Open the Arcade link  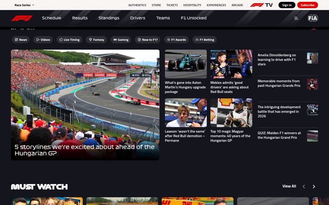[237, 5]
